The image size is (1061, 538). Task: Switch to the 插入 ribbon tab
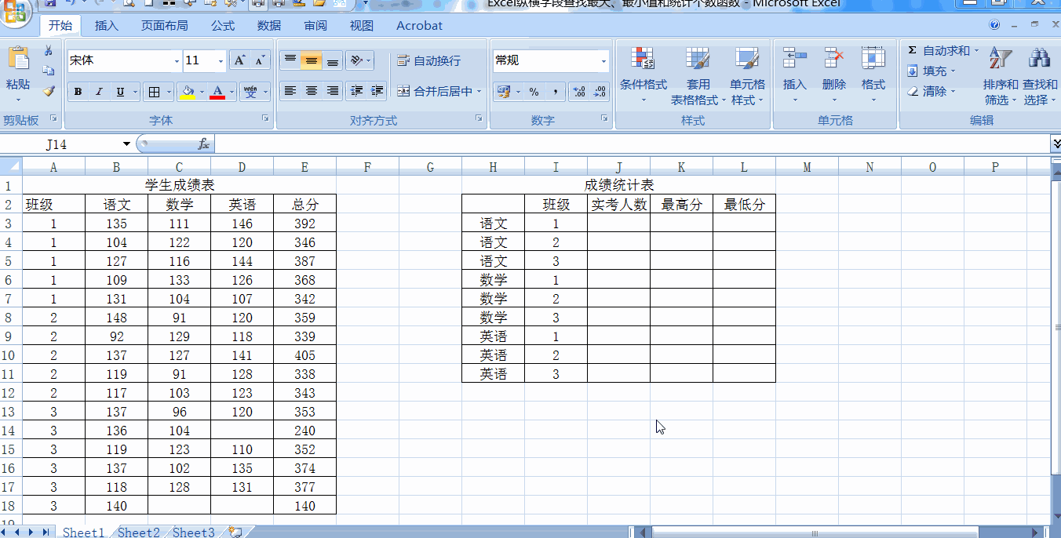pyautogui.click(x=106, y=25)
